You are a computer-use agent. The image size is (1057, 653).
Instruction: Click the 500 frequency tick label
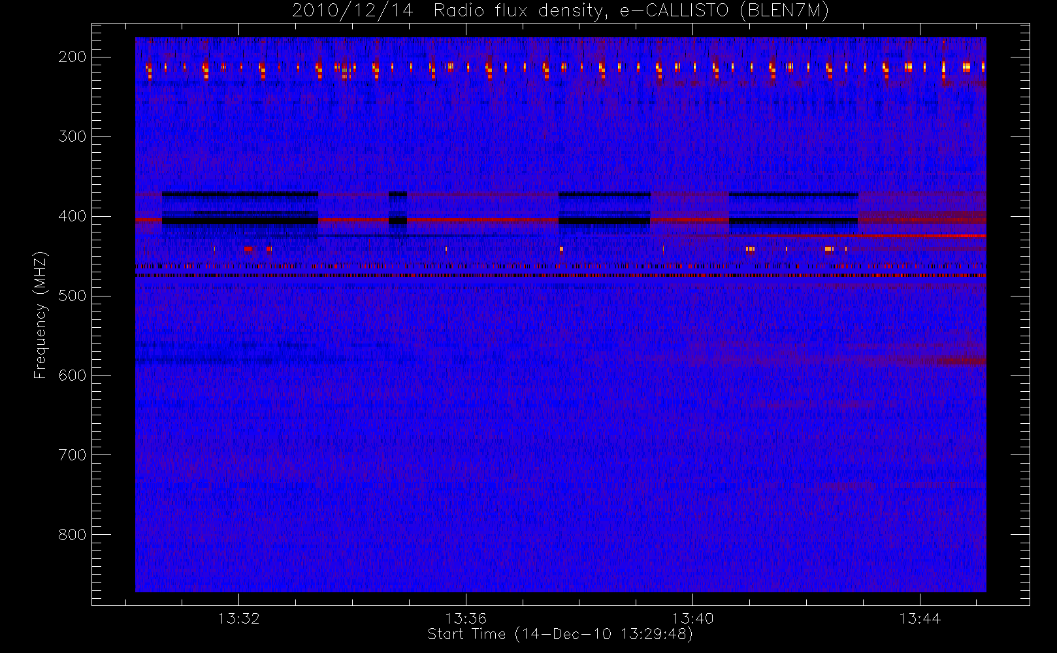click(72, 296)
